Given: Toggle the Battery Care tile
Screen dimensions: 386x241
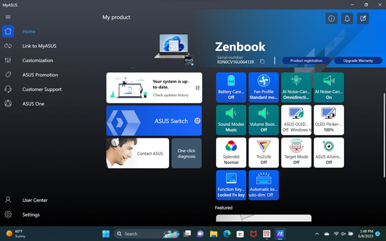Looking at the screenshot, I should (231, 88).
